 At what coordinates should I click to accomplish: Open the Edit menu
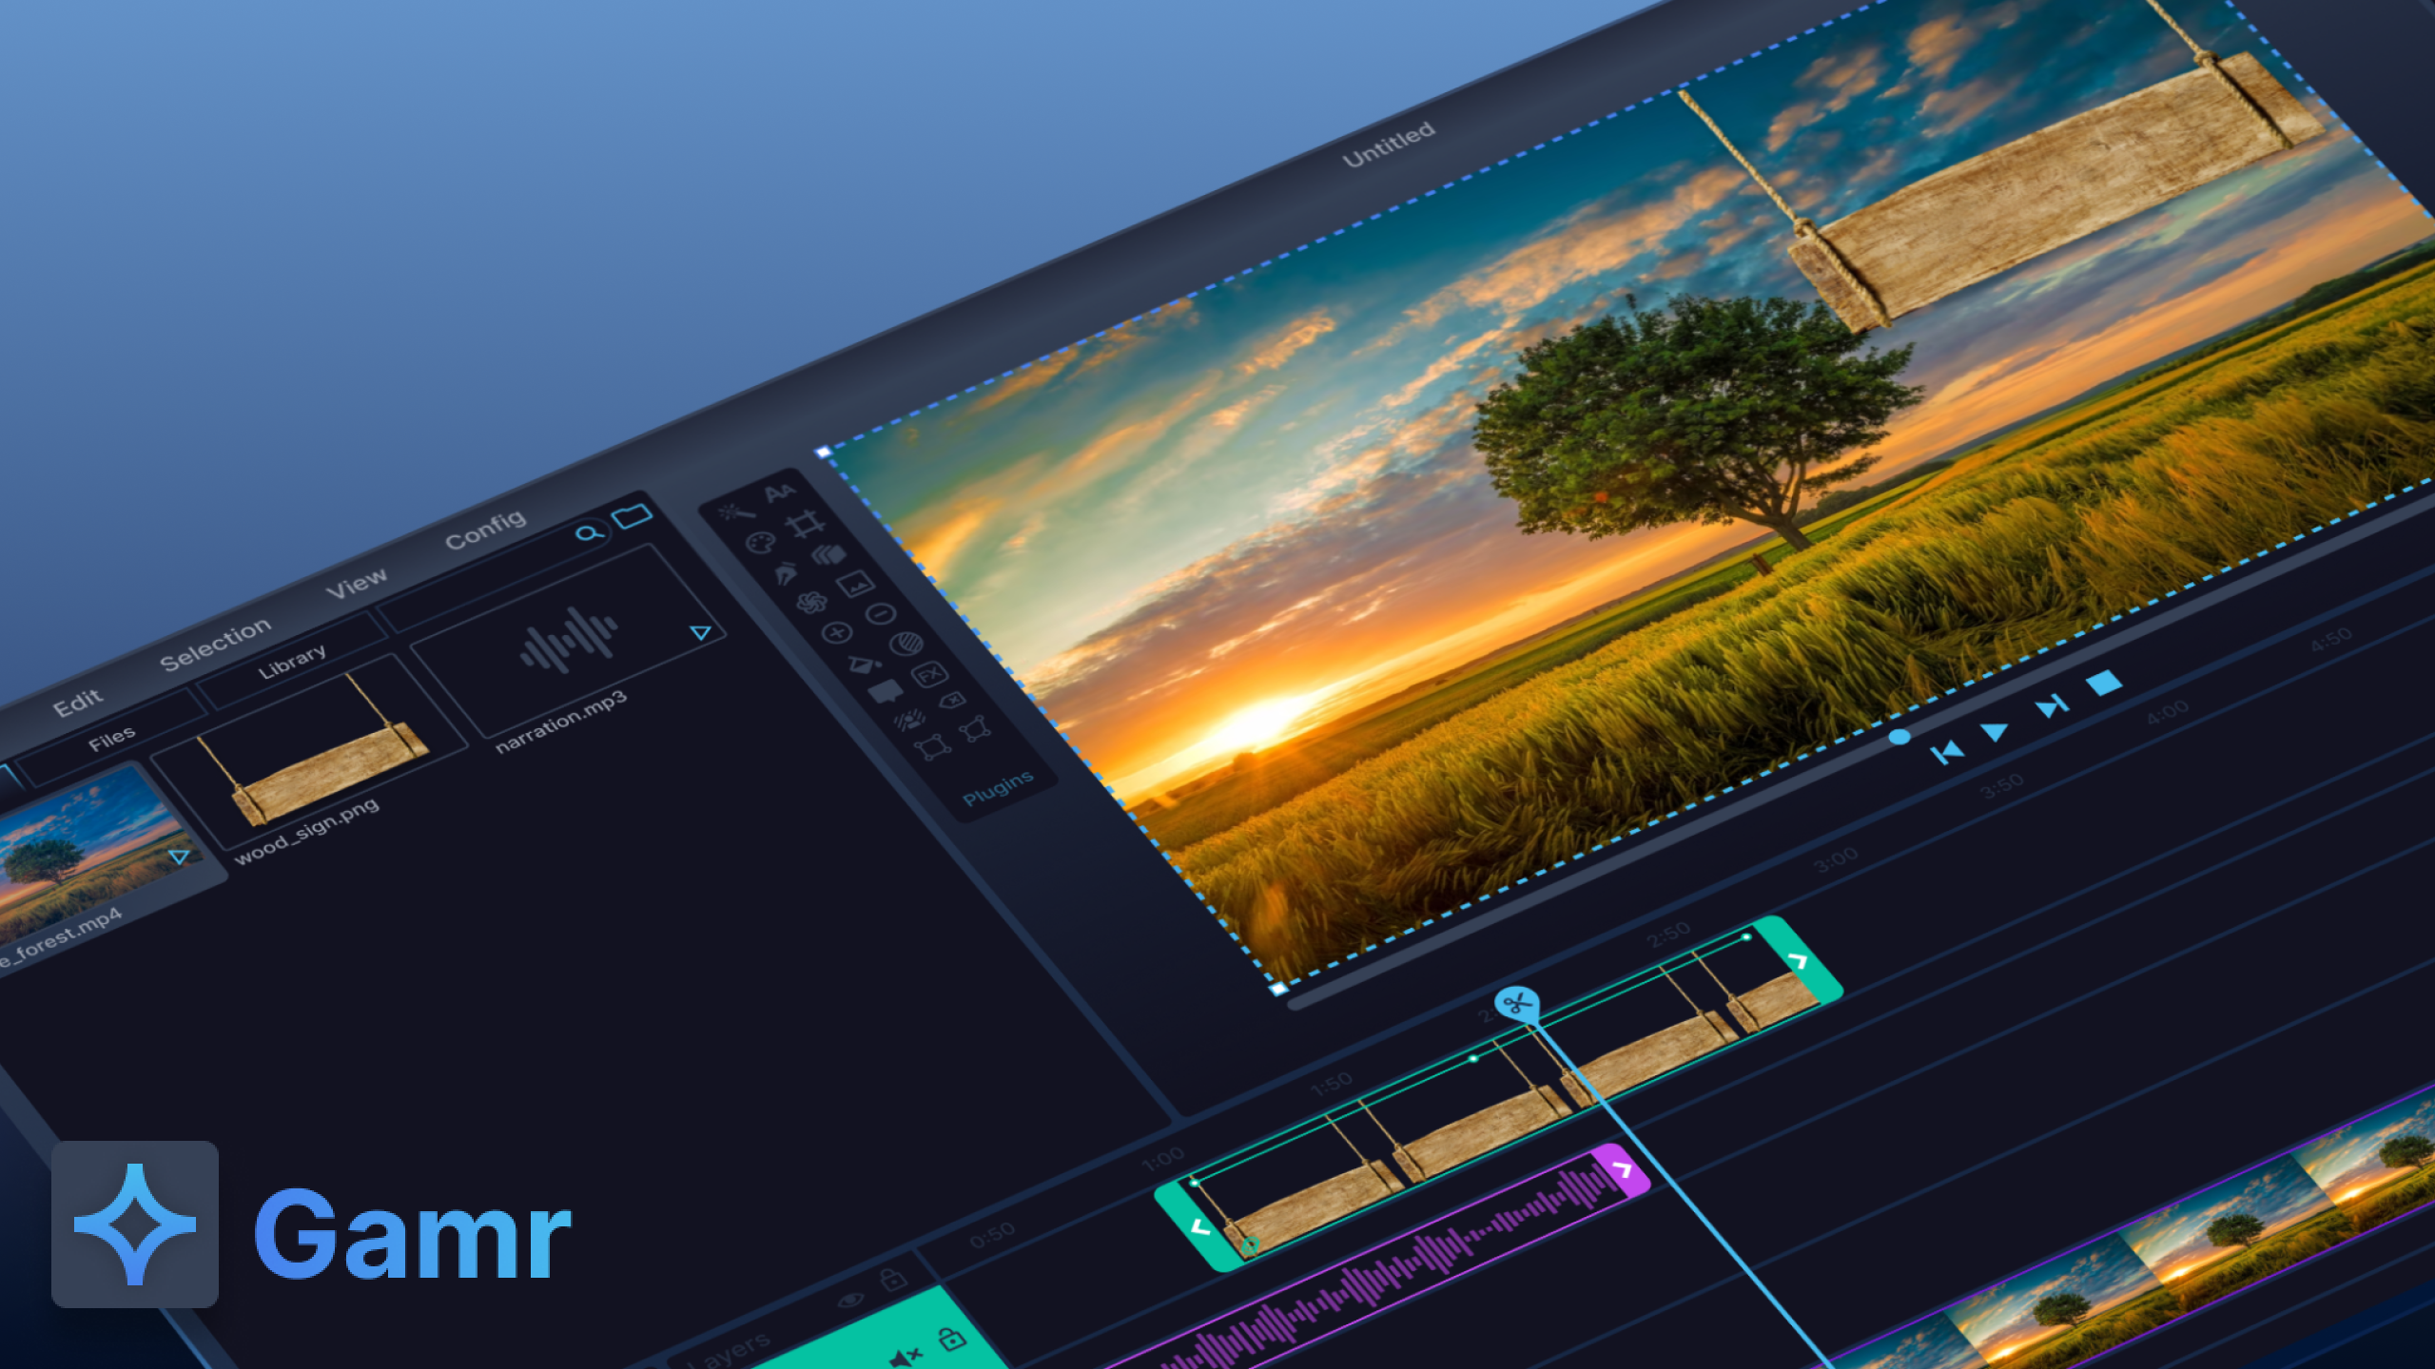coord(77,704)
